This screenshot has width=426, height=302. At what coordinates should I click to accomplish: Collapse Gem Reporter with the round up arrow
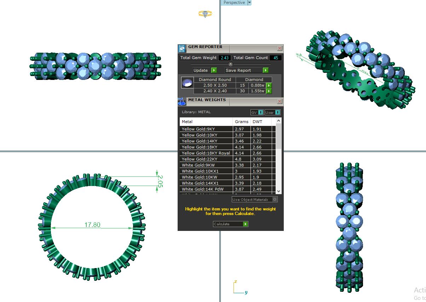(x=231, y=64)
